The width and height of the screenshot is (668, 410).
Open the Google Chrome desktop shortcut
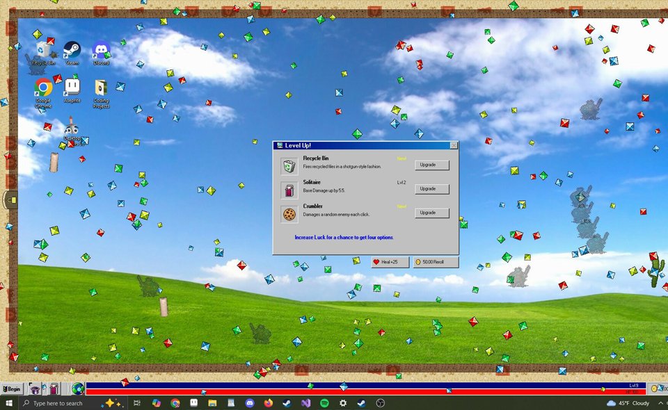click(43, 93)
